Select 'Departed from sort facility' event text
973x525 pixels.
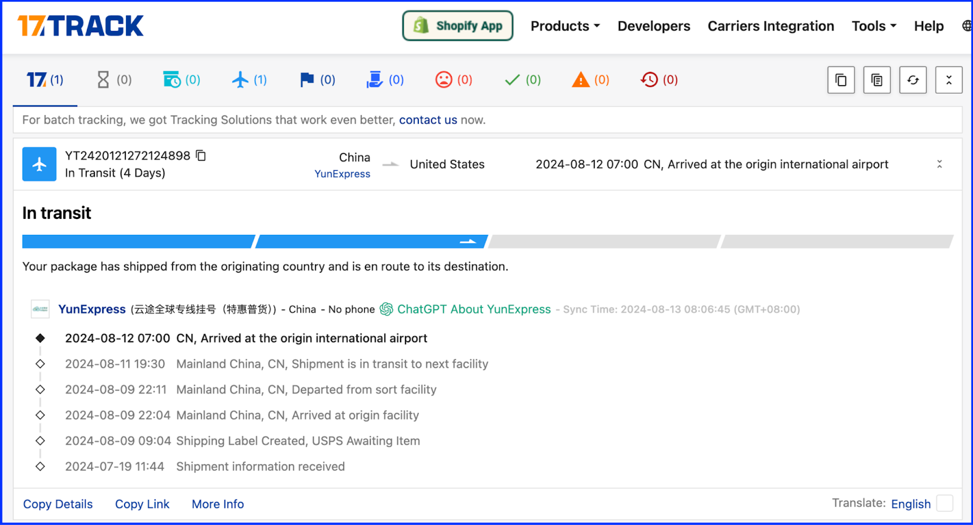click(x=364, y=389)
